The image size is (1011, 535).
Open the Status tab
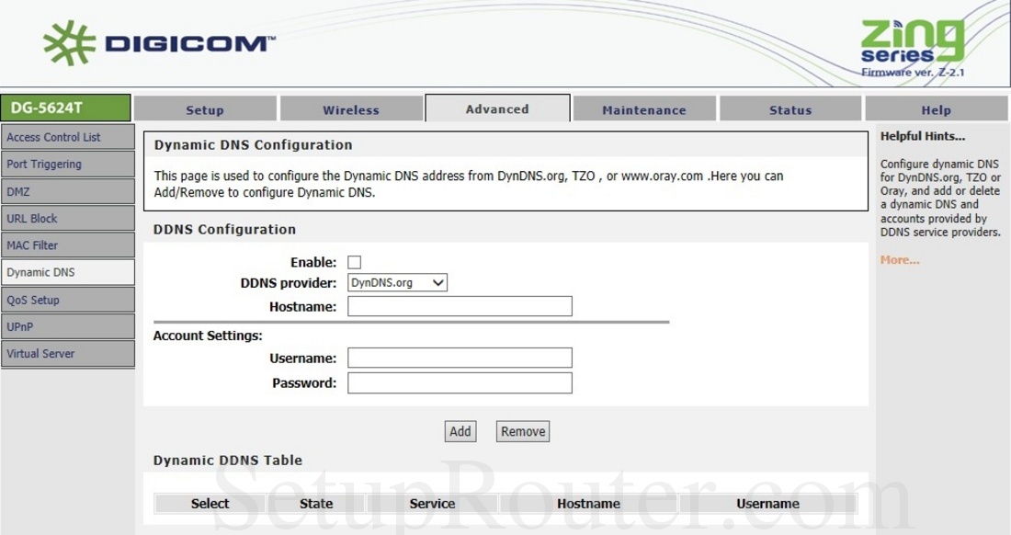click(x=789, y=108)
